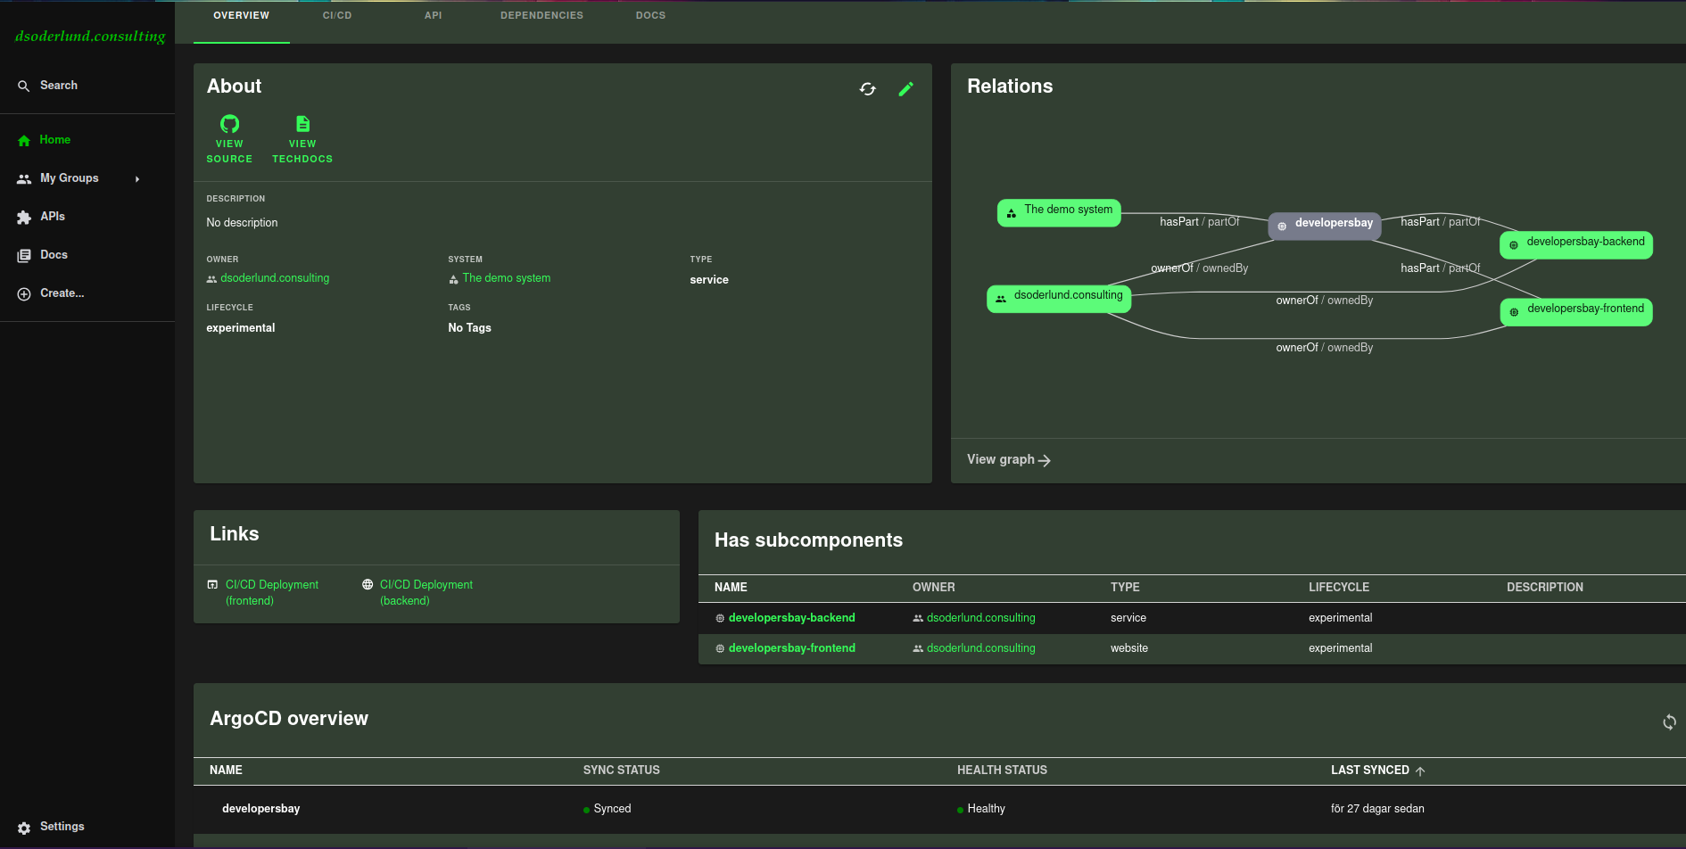Click the My Groups people icon
The height and width of the screenshot is (849, 1686).
24,178
